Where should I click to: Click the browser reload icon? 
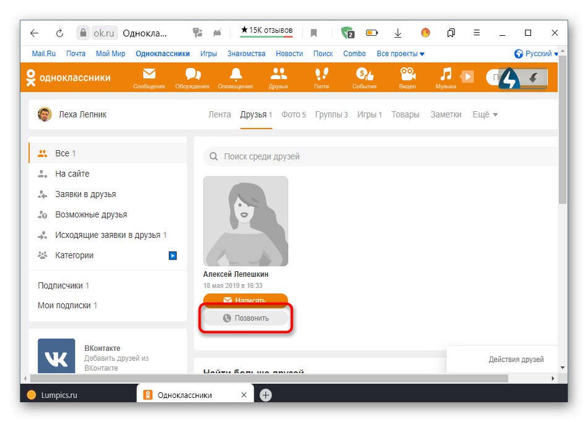pyautogui.click(x=59, y=33)
